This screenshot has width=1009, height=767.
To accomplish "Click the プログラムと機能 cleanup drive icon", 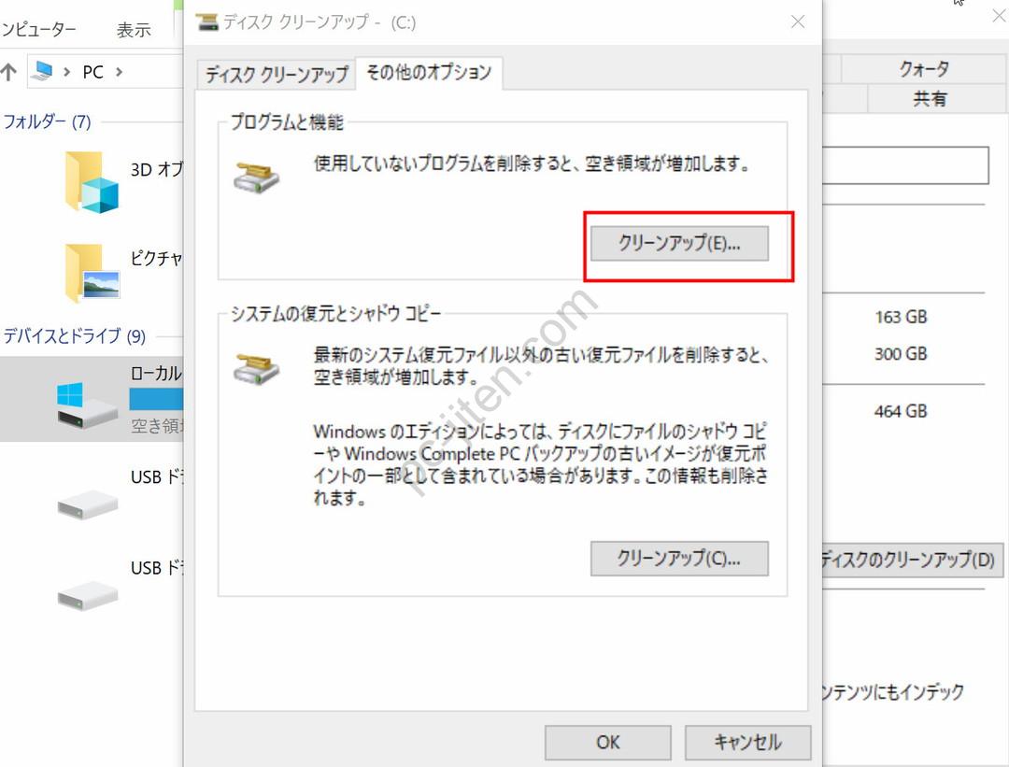I will tap(256, 175).
